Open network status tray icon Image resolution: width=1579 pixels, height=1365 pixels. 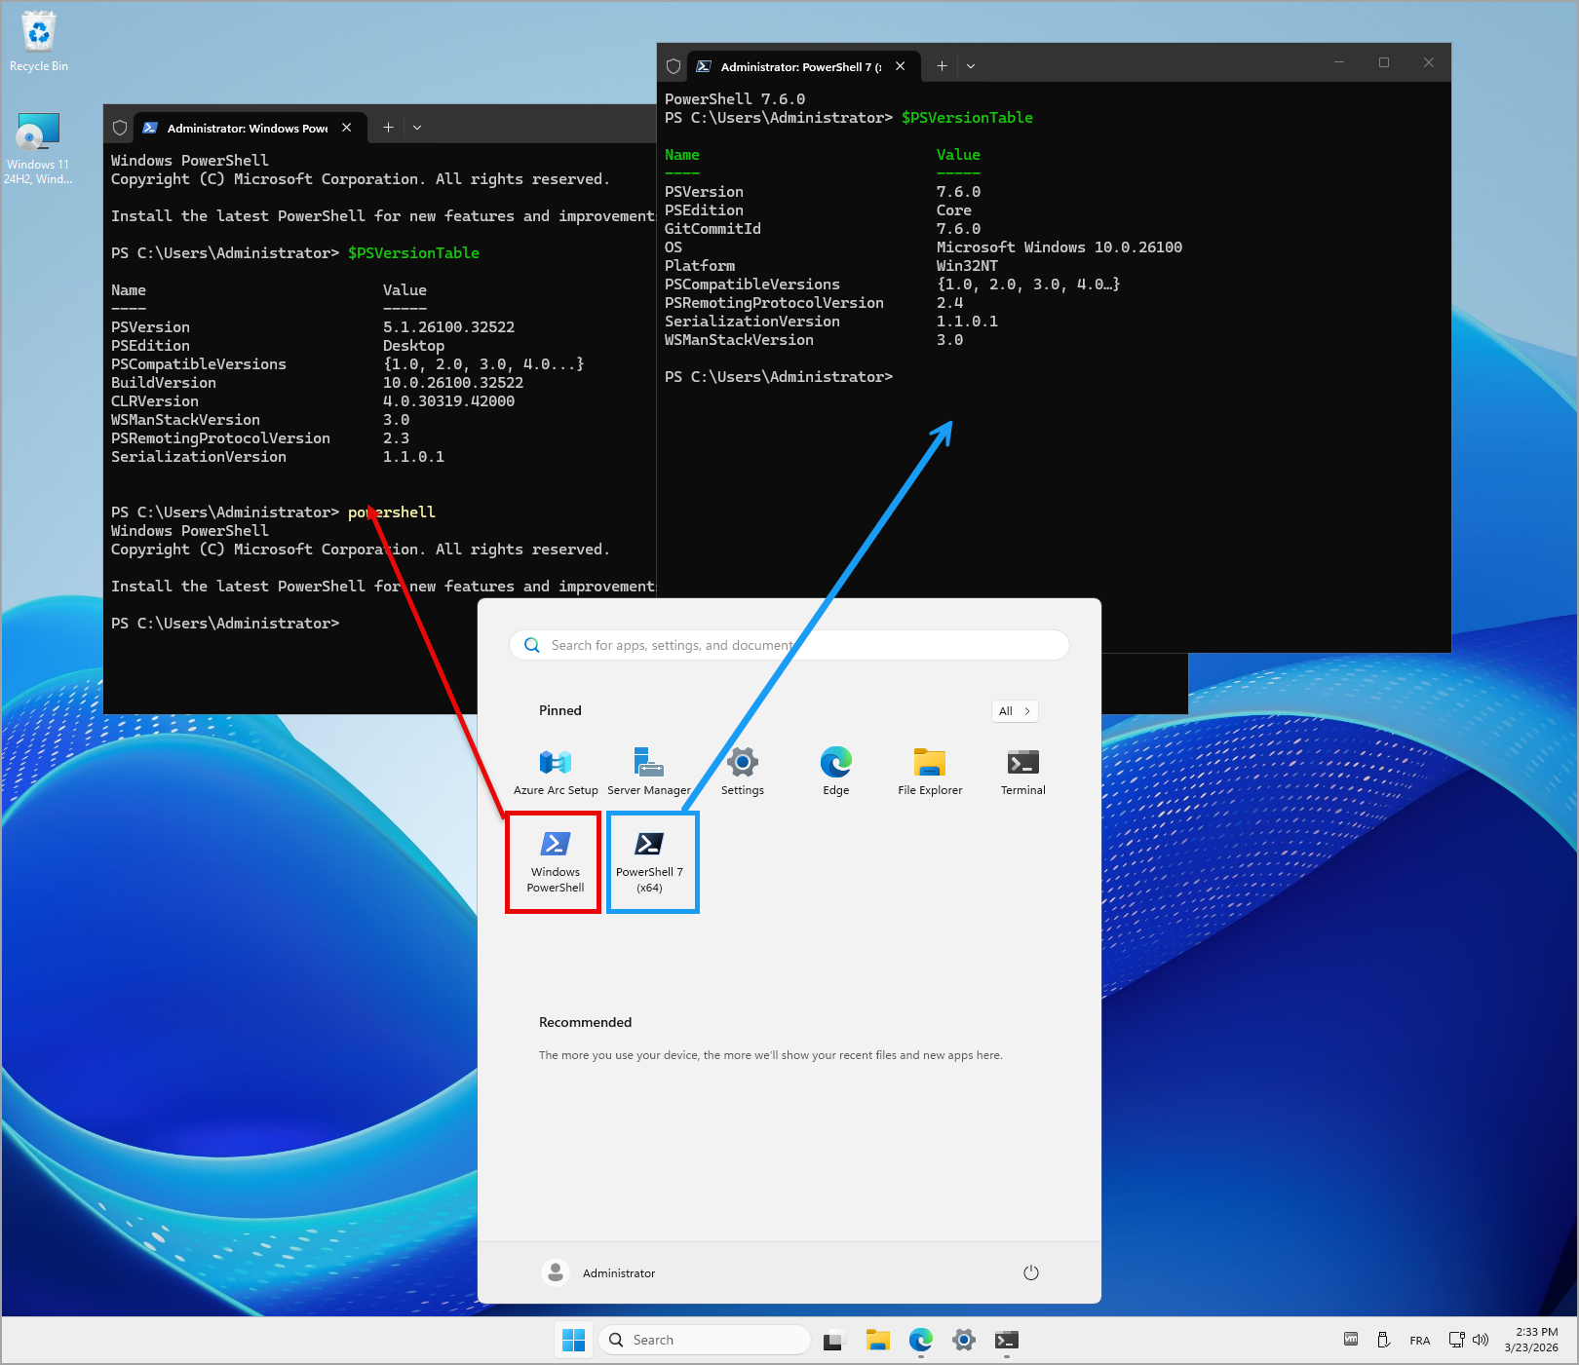point(1456,1340)
